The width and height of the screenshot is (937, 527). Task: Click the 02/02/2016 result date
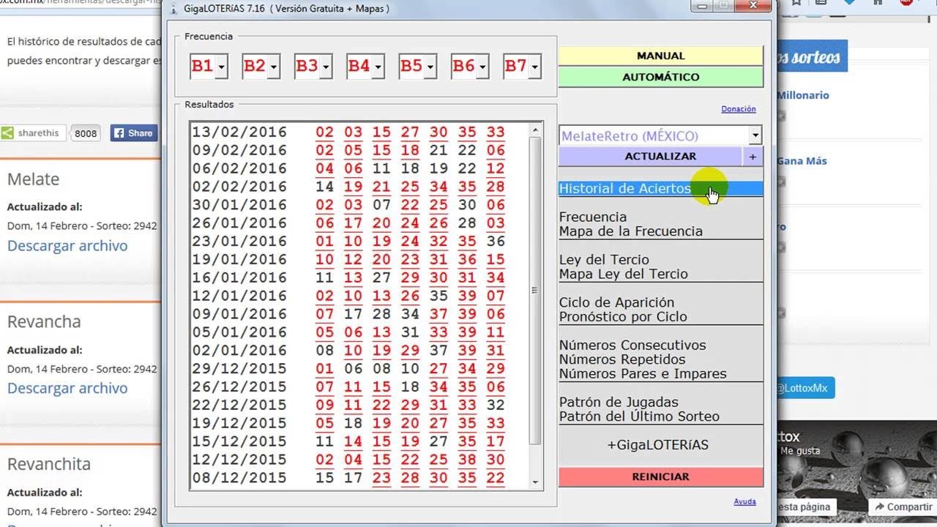point(239,187)
